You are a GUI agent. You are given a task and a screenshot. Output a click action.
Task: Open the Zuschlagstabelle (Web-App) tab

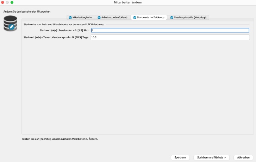pyautogui.click(x=188, y=18)
